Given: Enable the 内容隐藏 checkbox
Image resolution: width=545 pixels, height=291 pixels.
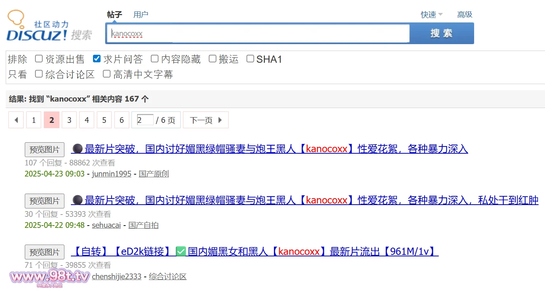Looking at the screenshot, I should click(x=154, y=59).
